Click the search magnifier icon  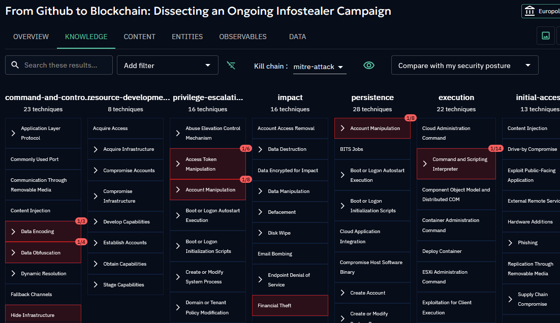pyautogui.click(x=15, y=65)
